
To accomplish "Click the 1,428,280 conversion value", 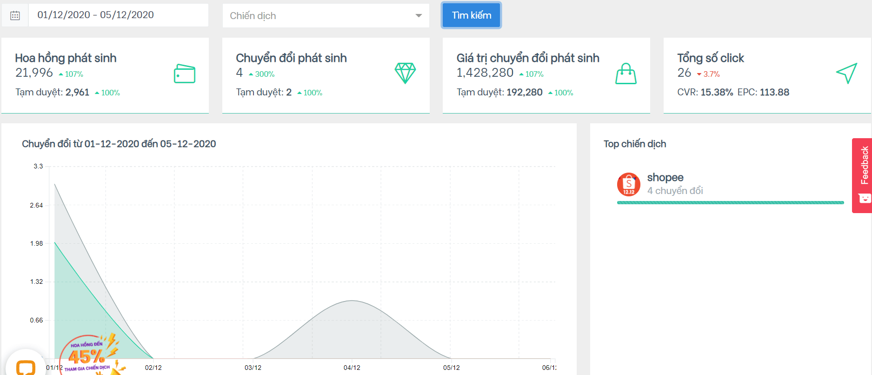I will pos(485,73).
